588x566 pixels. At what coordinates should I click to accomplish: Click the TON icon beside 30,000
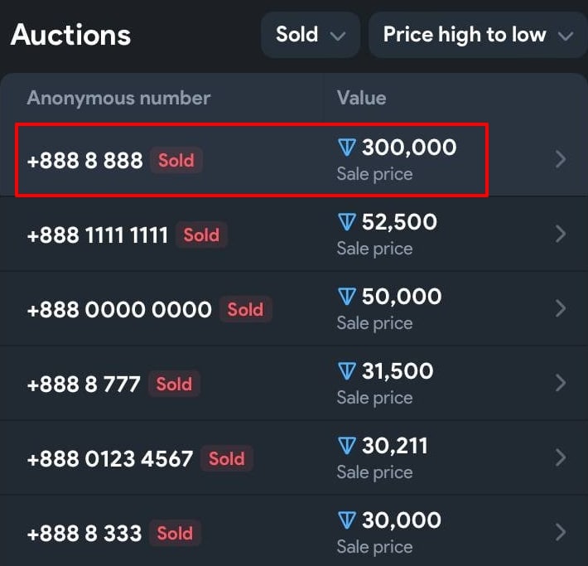346,520
